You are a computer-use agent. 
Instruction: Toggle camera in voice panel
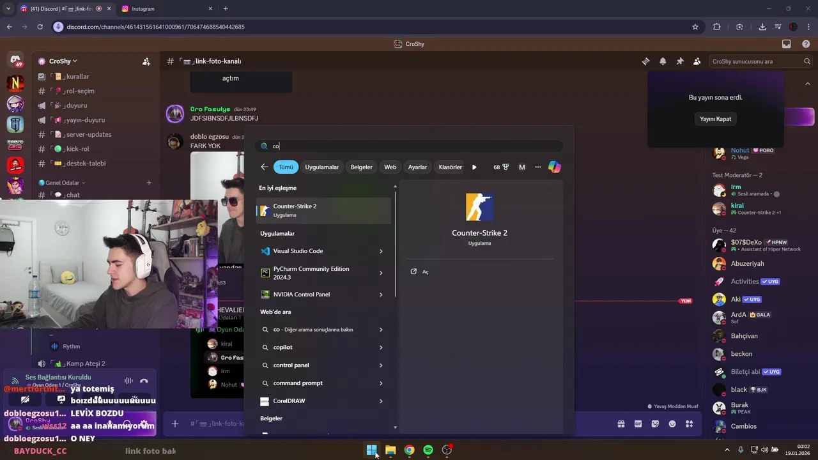[x=25, y=399]
